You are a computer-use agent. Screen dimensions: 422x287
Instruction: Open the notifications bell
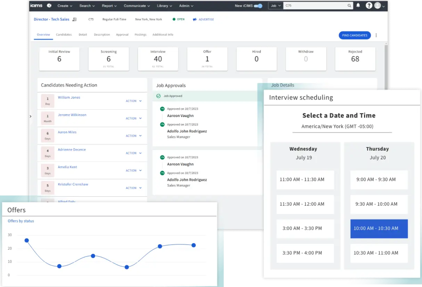click(358, 5)
